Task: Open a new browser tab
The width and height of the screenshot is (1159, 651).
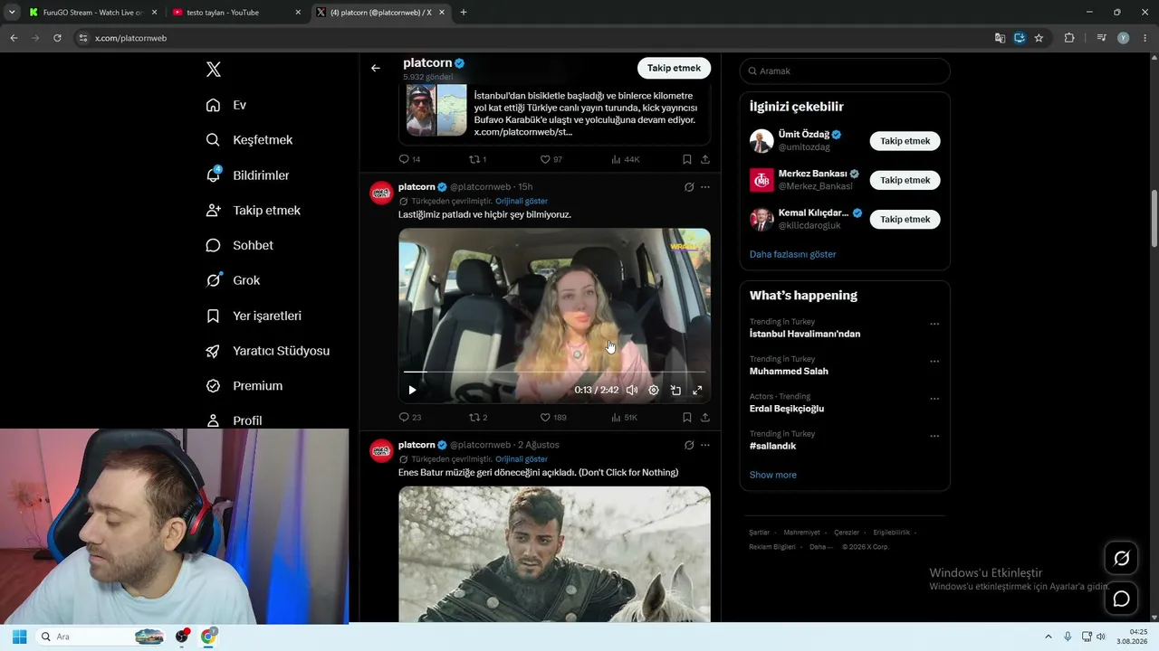Action: coord(464,13)
